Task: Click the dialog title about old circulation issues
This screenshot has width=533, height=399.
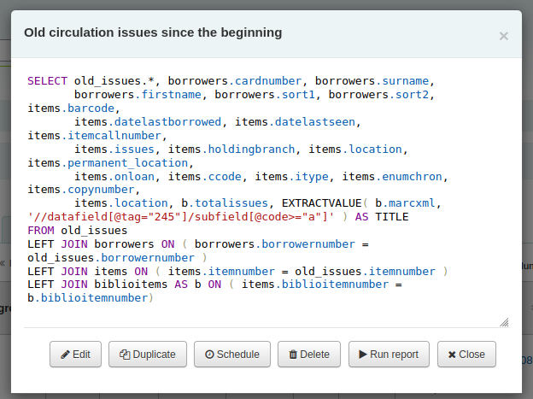Action: pos(153,32)
